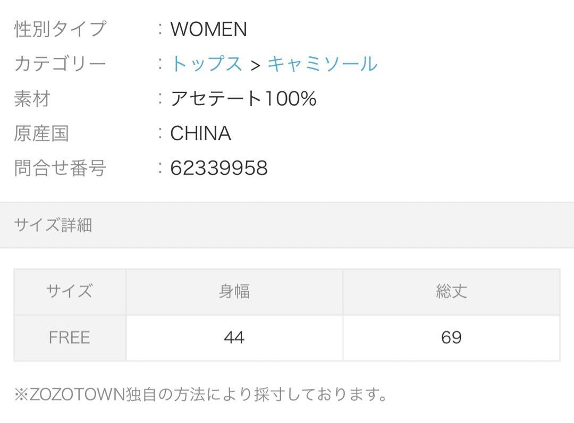Click the アセテート100% material text
574x423 pixels.
243,98
